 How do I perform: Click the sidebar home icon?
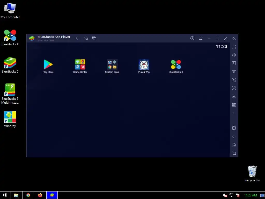tap(234, 145)
